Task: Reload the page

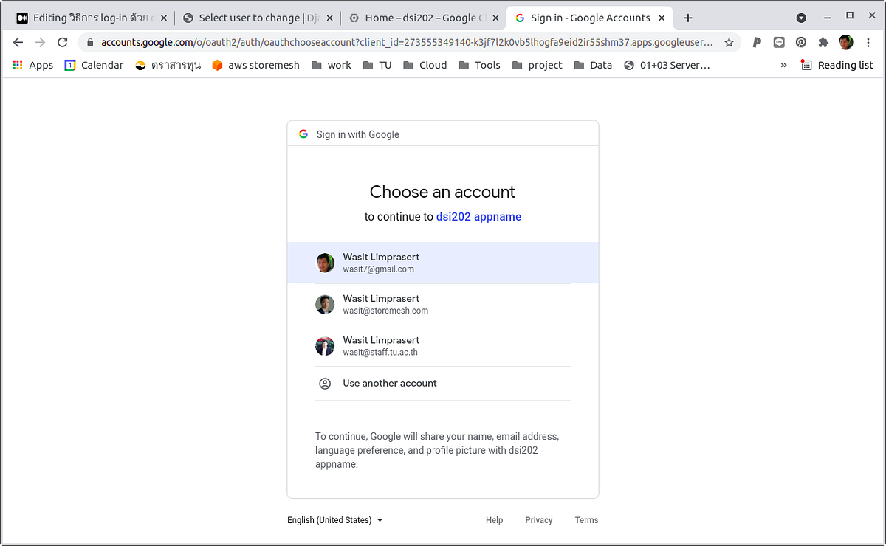Action: point(62,43)
